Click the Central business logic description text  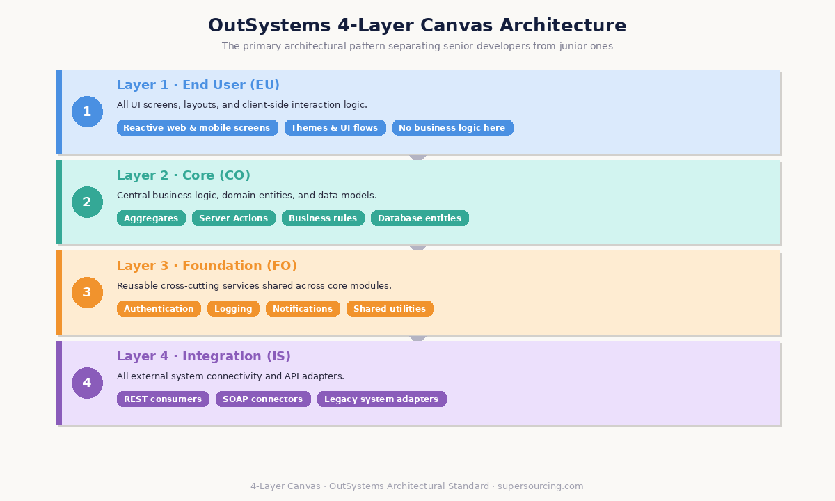[247, 196]
